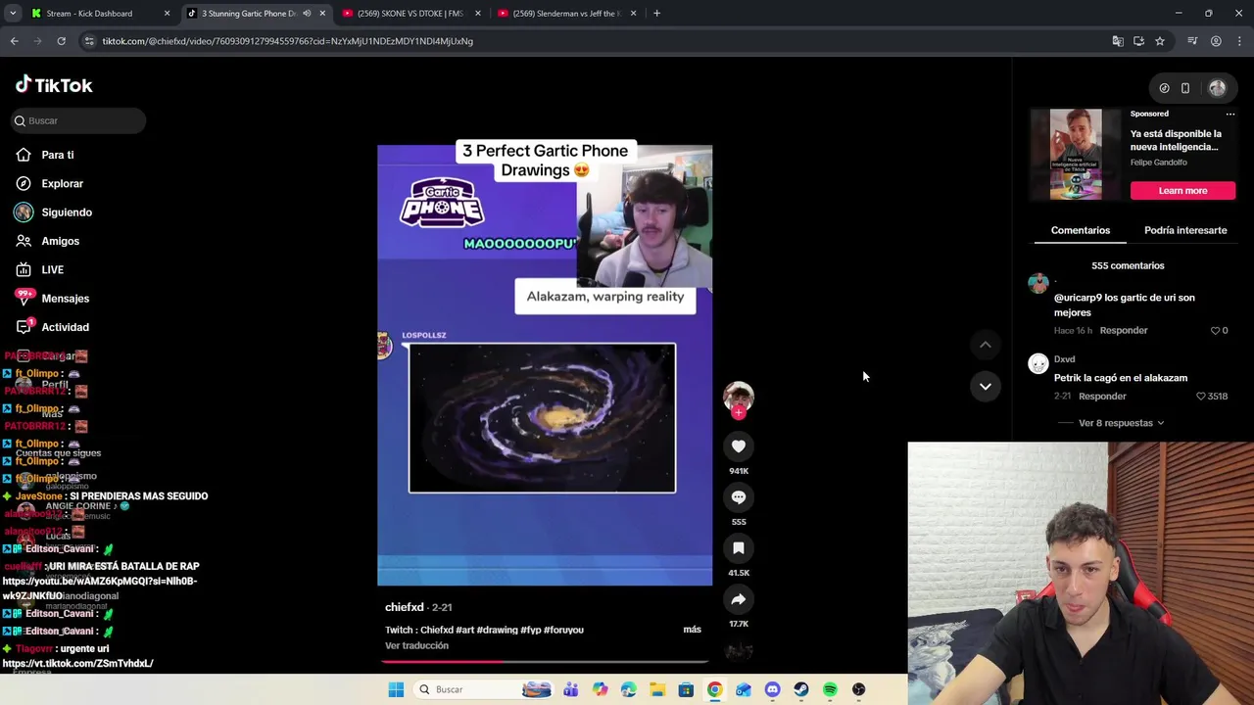The image size is (1254, 705).
Task: Open a new browser tab
Action: pos(656,14)
